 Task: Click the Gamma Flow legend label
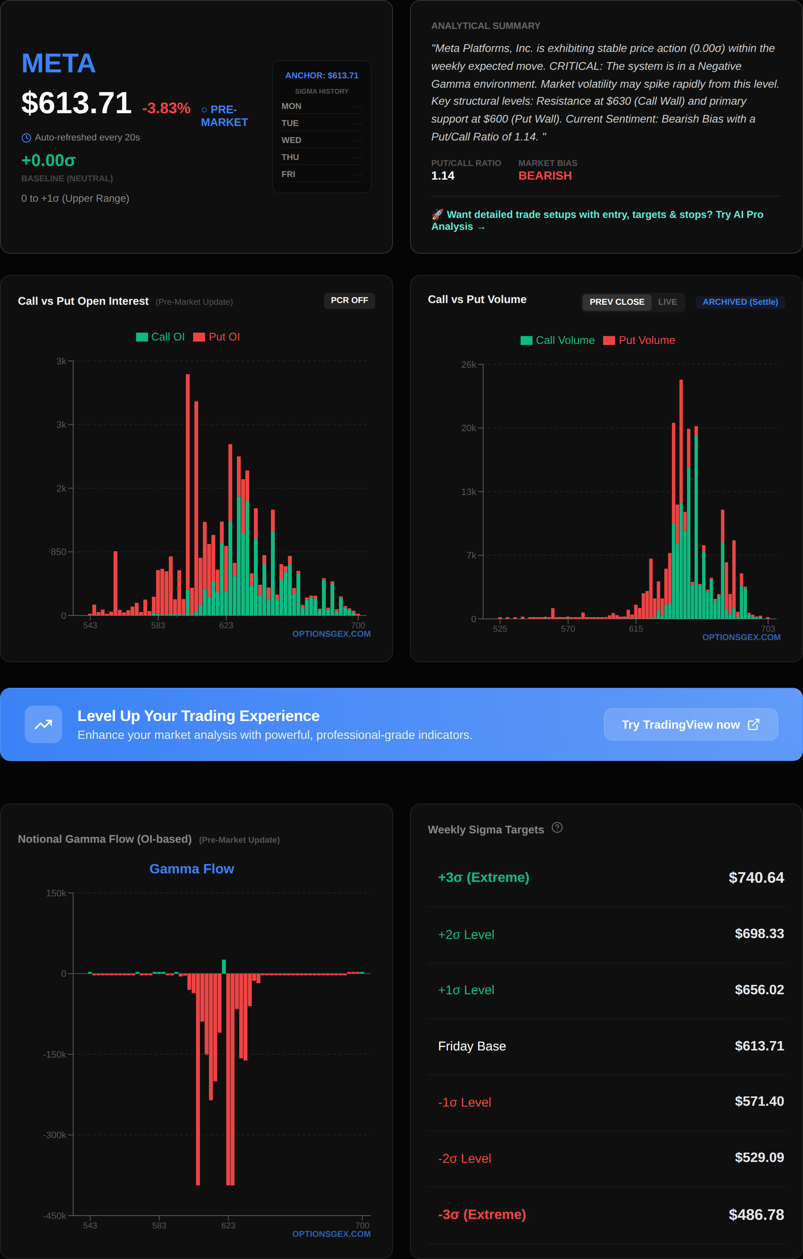pyautogui.click(x=191, y=869)
